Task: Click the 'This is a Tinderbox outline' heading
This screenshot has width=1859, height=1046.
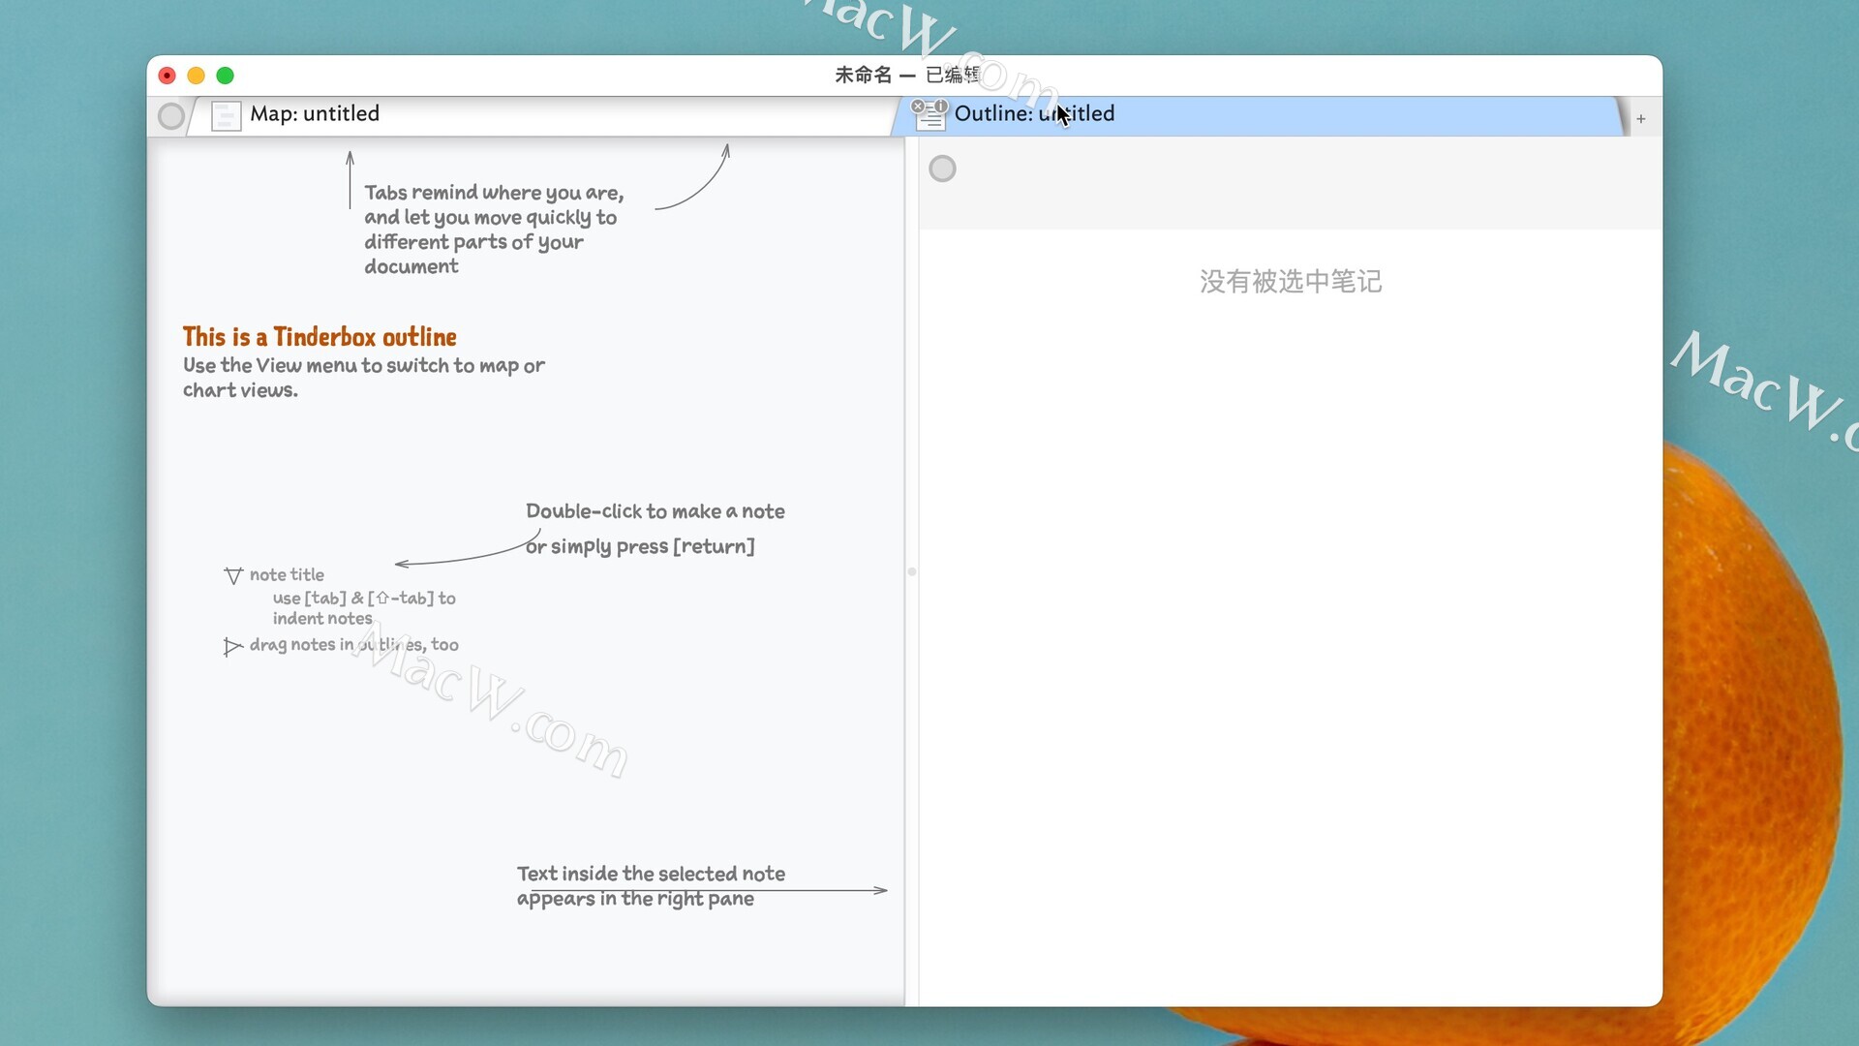Action: 320,337
